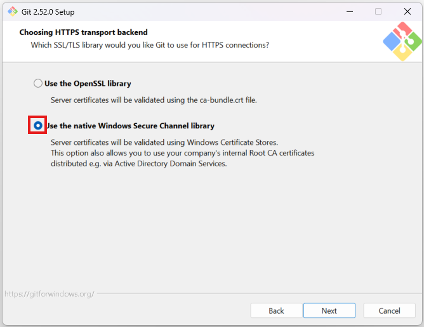Click the internal Root CA certificates text line
Screen dimensions: 424x327
[x=182, y=153]
